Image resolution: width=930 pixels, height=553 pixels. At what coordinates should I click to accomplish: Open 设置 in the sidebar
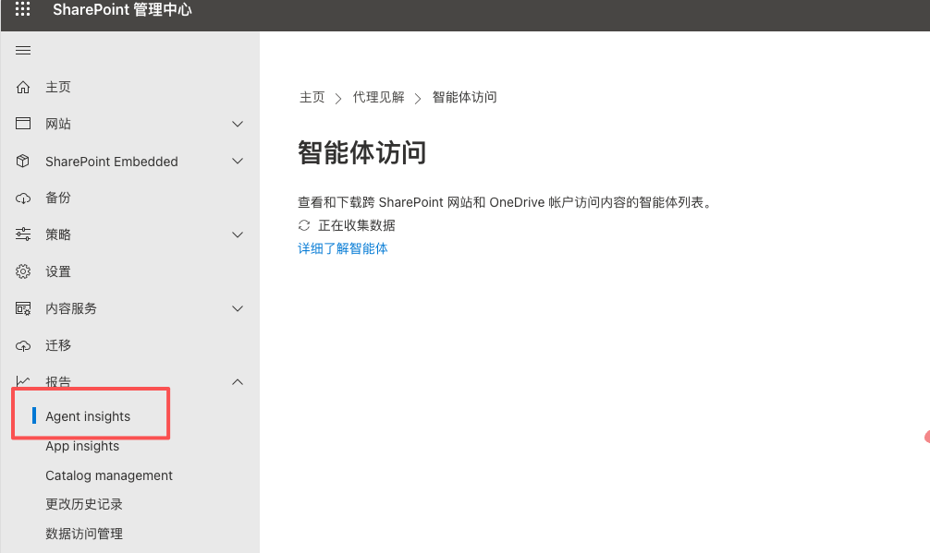click(x=58, y=271)
